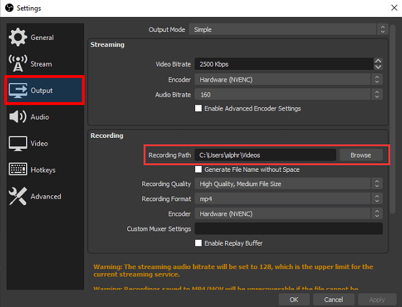Expand the Recording Quality dropdown
The image size is (402, 307).
click(288, 184)
